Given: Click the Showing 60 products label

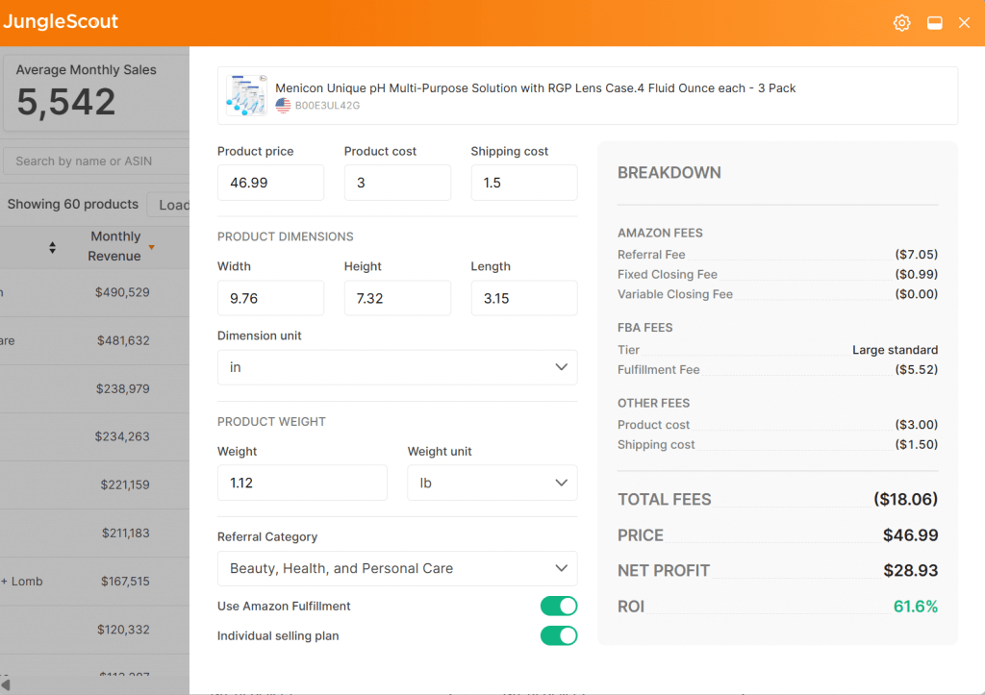Looking at the screenshot, I should point(73,204).
